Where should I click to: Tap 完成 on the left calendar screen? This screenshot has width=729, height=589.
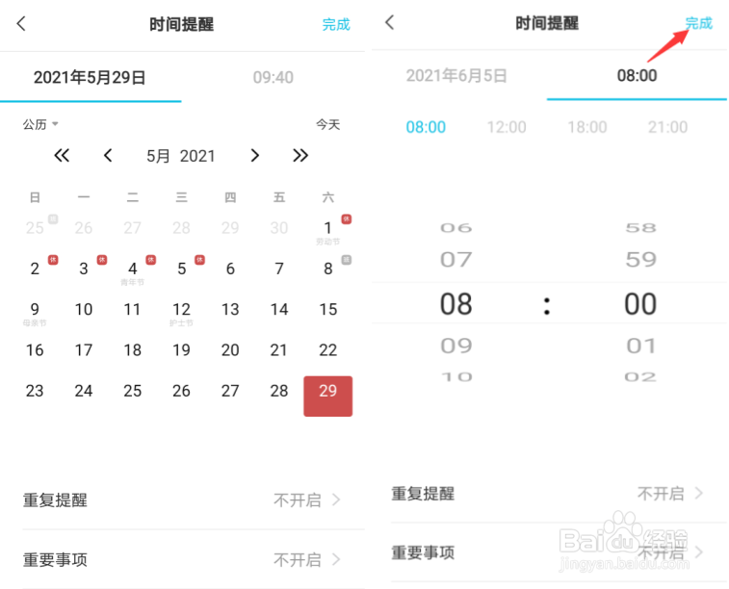336,25
